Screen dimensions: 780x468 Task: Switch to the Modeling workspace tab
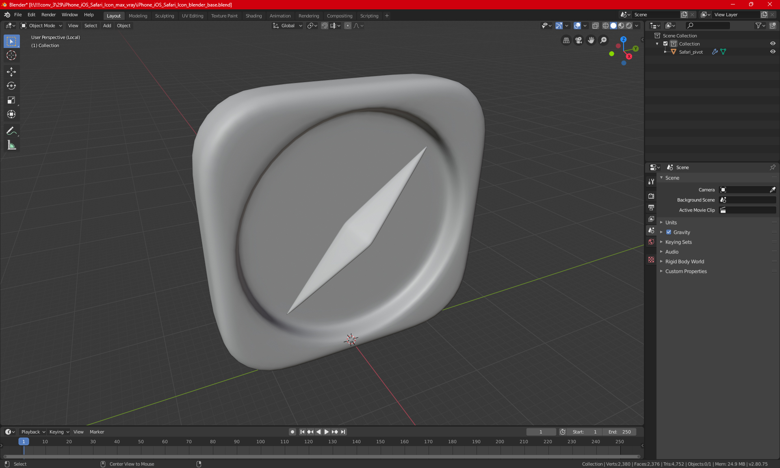[x=138, y=16]
